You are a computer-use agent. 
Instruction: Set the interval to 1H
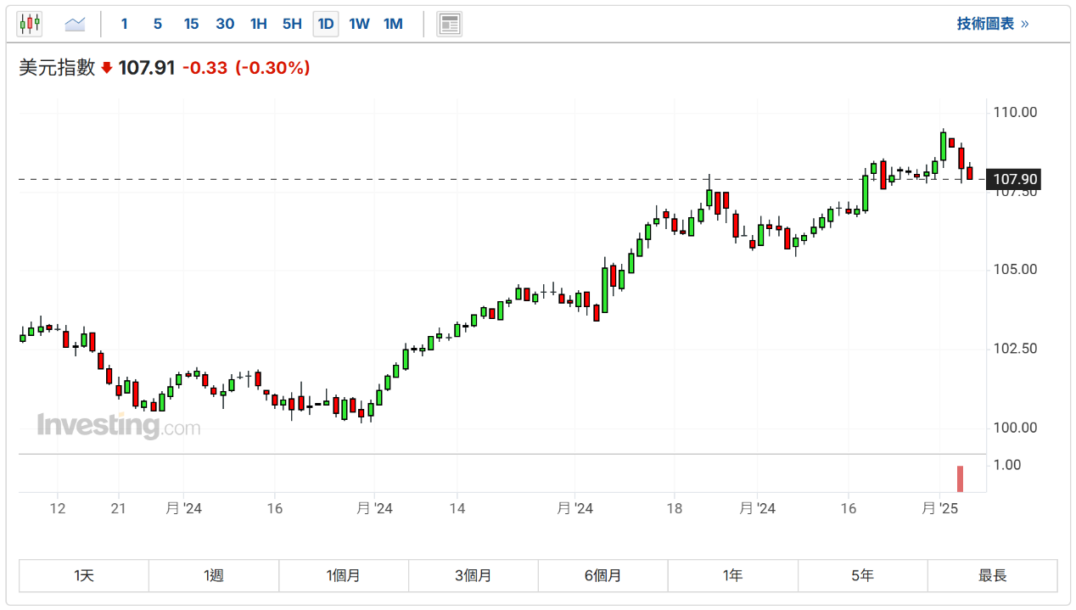click(x=259, y=24)
